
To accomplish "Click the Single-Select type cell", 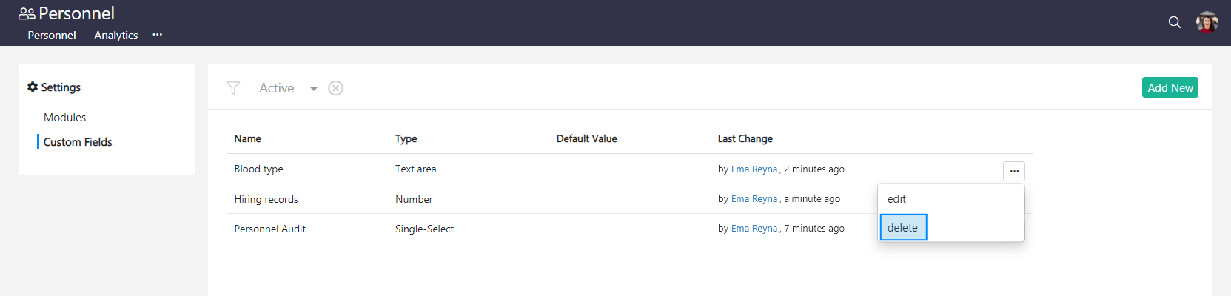I will [x=424, y=229].
